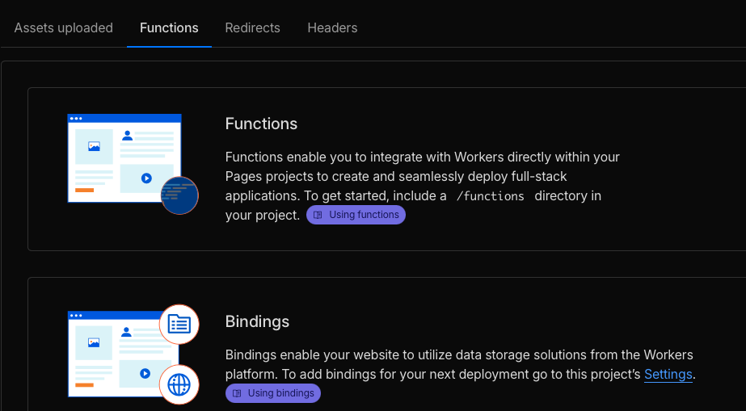Click the play icon in Functions illustration
Screen dimensions: 746x411
146,178
